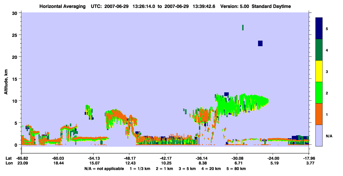This screenshot has width=343, height=176.
Task: Click the 'Lon' axis row label
Action: [9, 163]
